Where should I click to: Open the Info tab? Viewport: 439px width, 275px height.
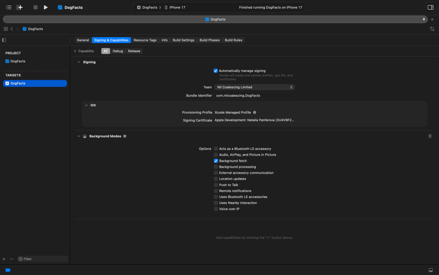click(x=164, y=40)
